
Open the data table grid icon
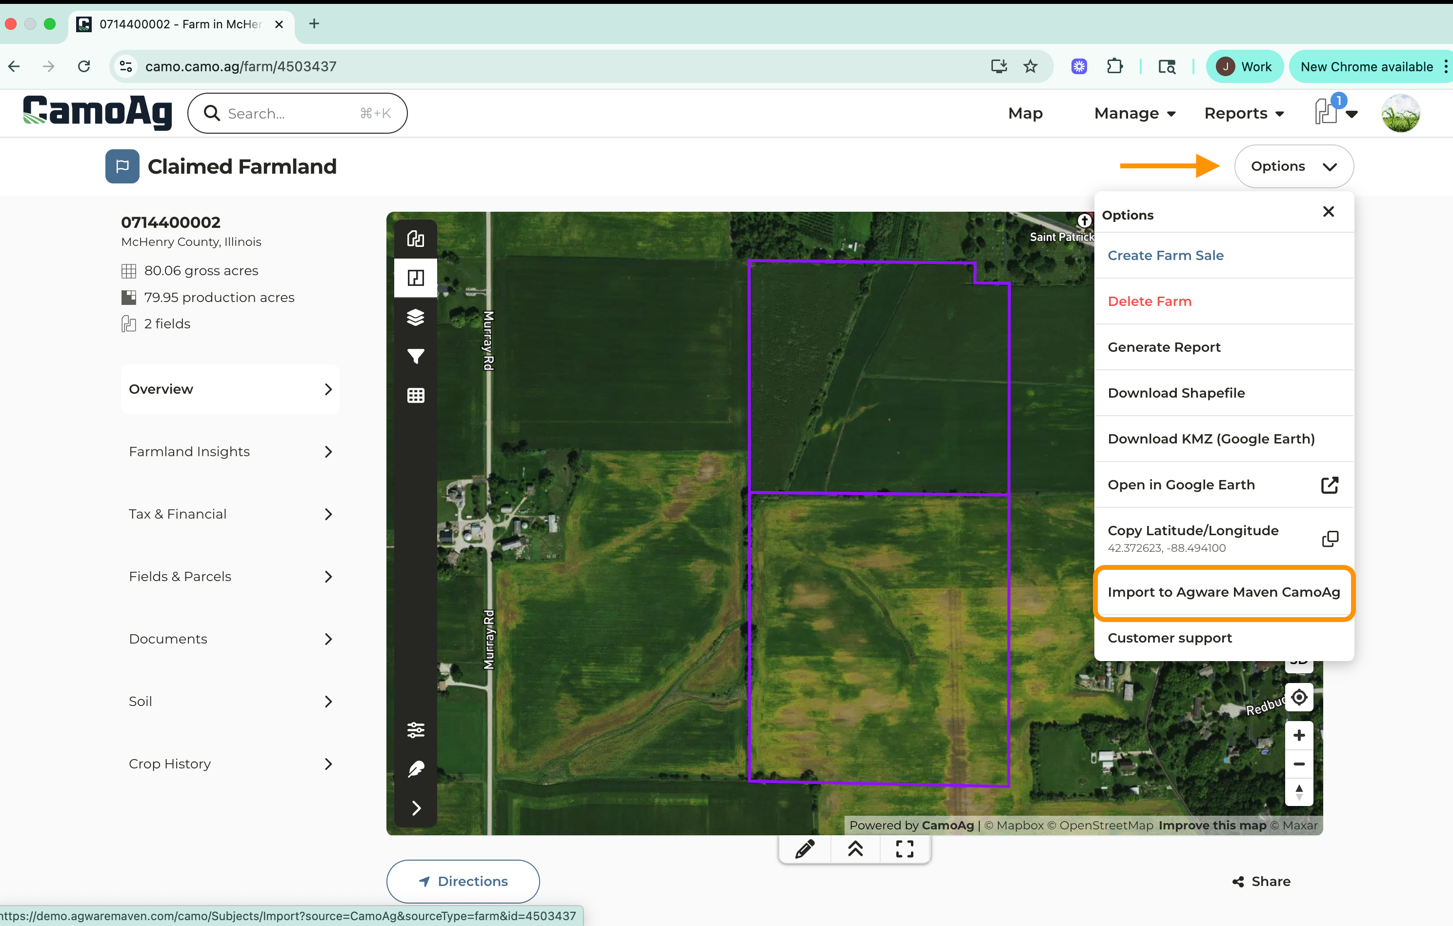415,395
